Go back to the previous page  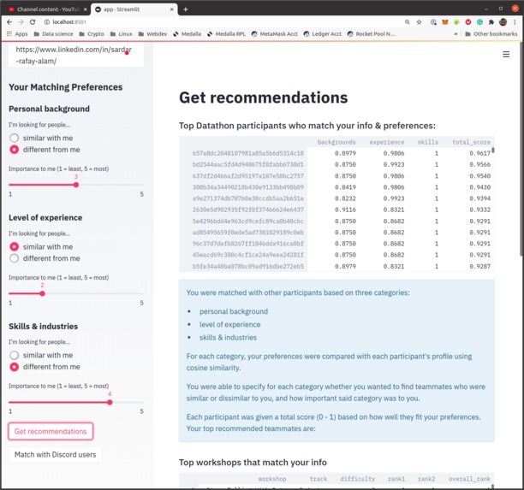9,22
